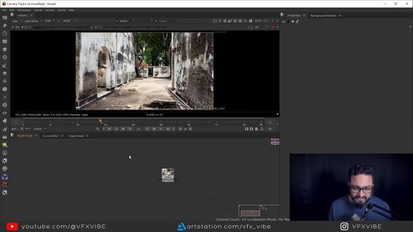Open the Workspace menu
The width and height of the screenshot is (413, 232).
click(24, 10)
